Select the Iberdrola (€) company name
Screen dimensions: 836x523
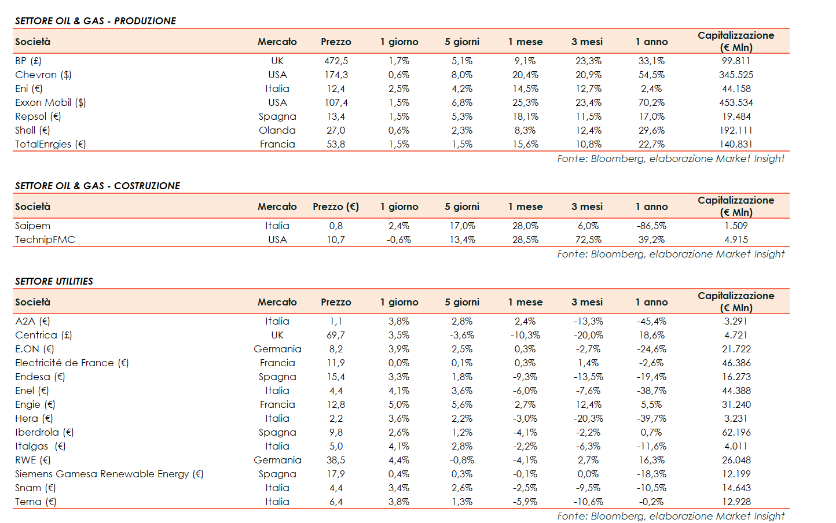click(45, 432)
